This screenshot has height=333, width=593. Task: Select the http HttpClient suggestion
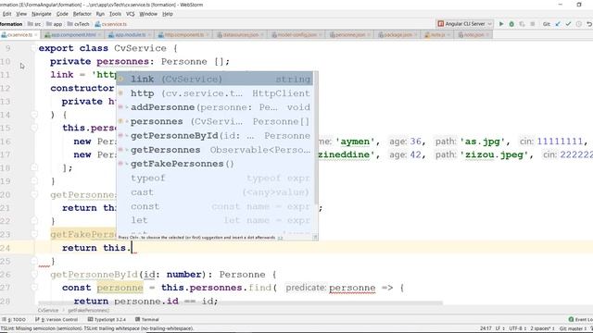215,93
